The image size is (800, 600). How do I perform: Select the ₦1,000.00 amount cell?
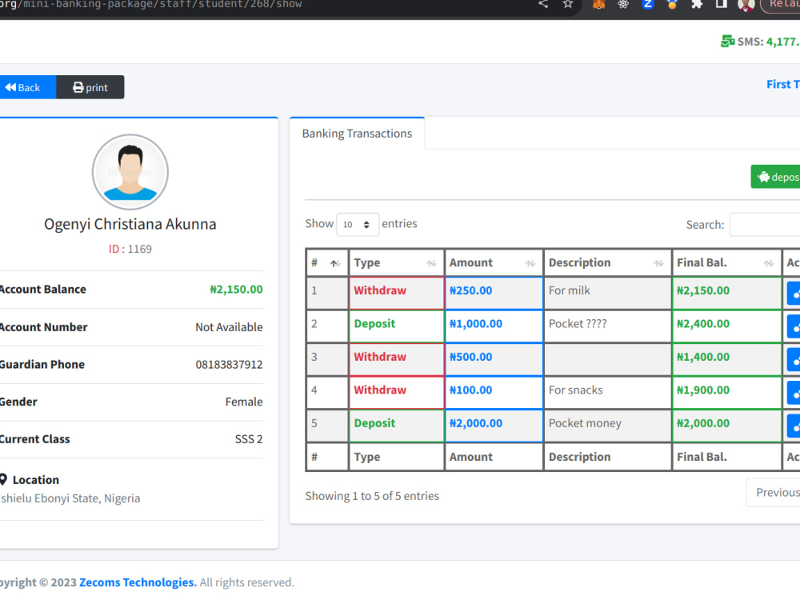[494, 326]
